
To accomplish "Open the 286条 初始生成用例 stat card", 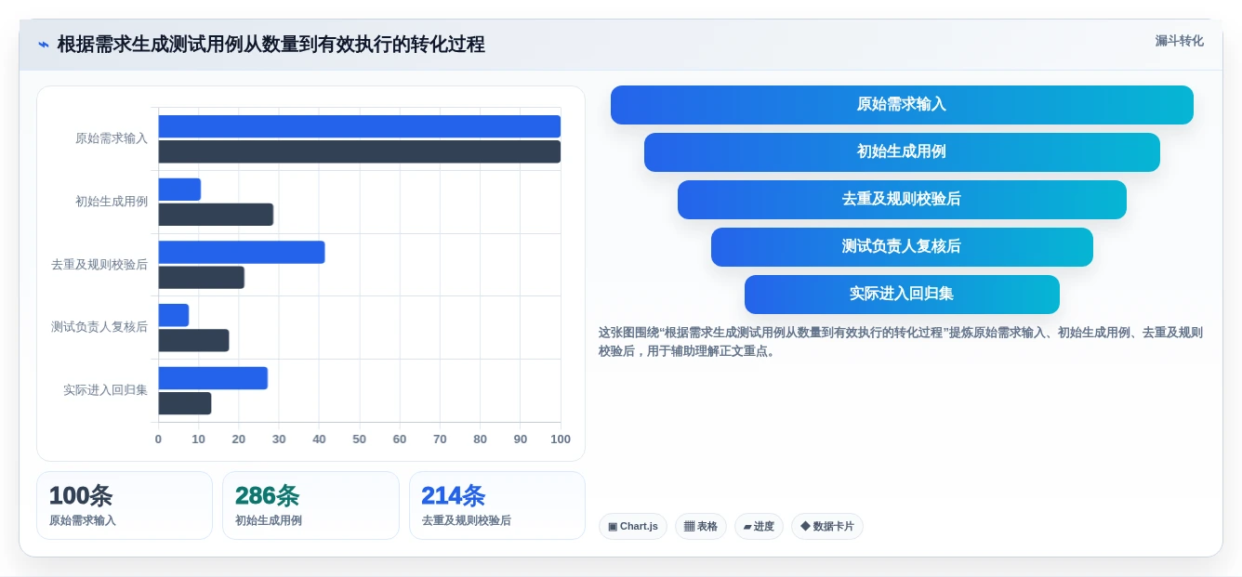I will [x=310, y=505].
